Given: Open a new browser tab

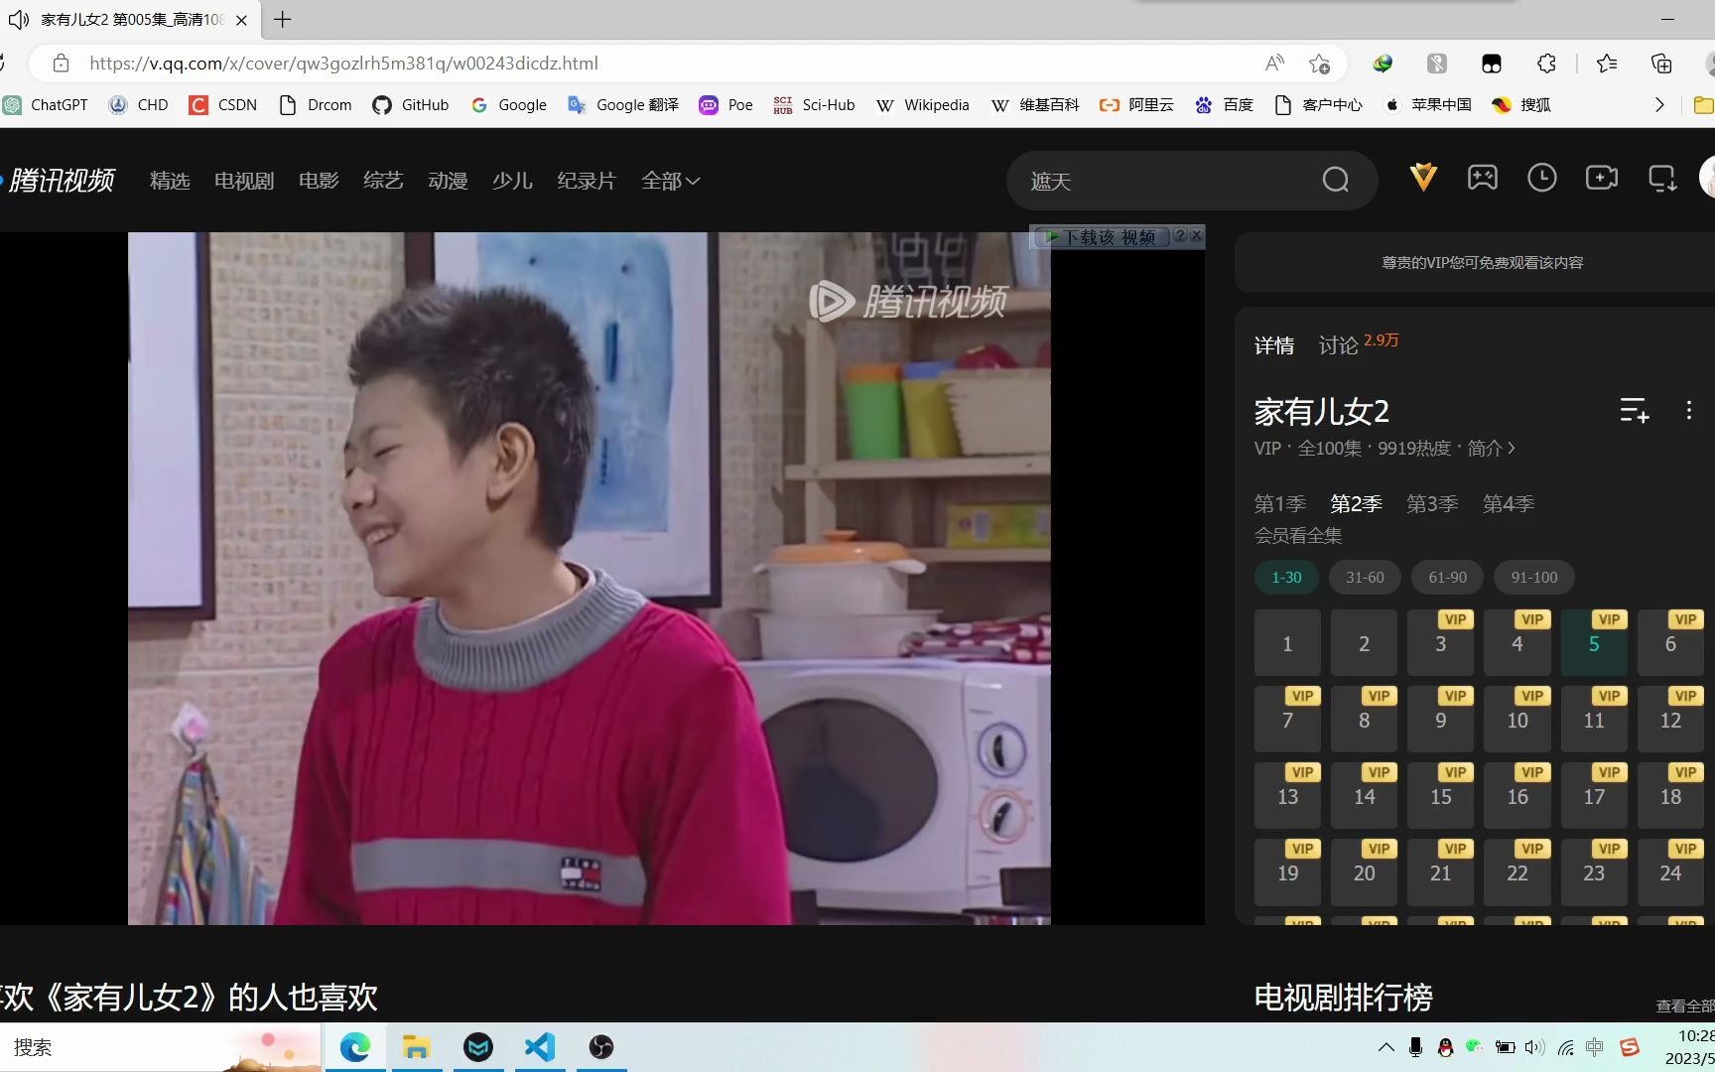Looking at the screenshot, I should pyautogui.click(x=283, y=19).
